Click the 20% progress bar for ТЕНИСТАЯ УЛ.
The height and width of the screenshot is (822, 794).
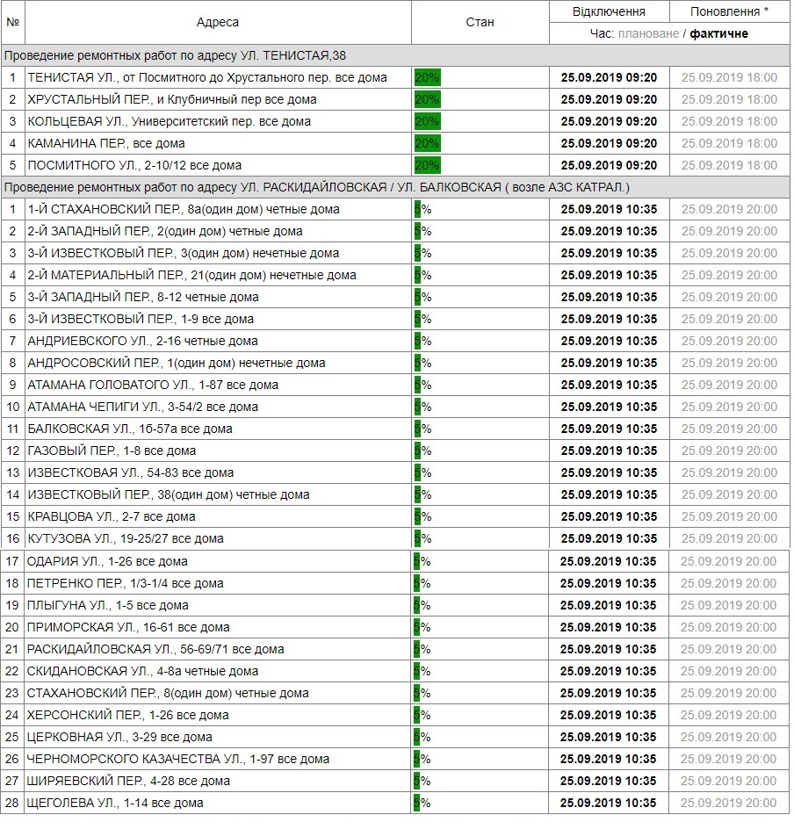pyautogui.click(x=428, y=77)
